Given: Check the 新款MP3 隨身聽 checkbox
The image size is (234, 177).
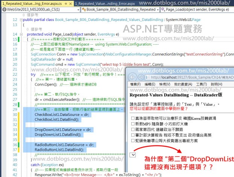Looking at the screenshot, I should point(133,124).
